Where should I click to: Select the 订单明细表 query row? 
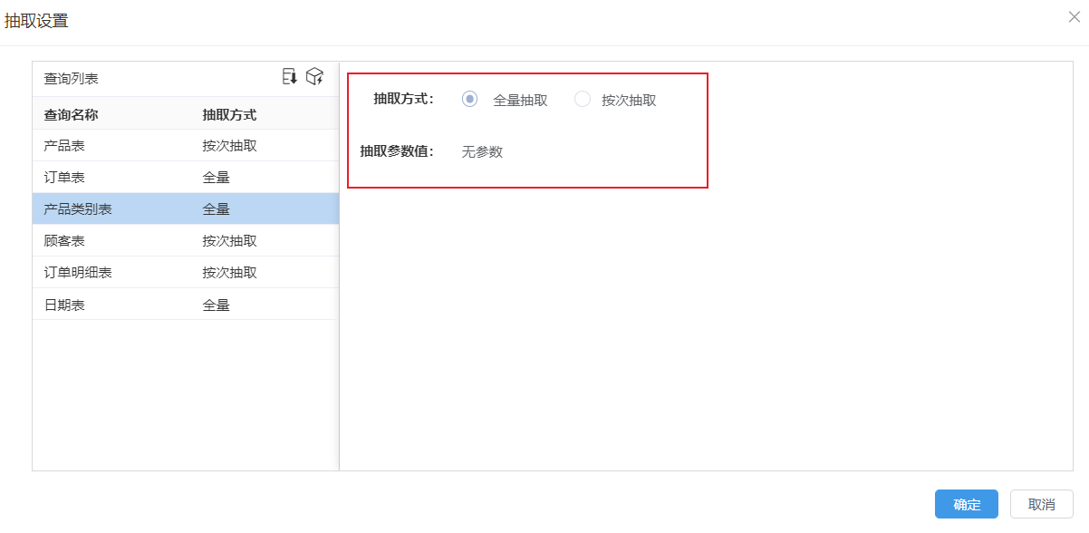tap(186, 272)
